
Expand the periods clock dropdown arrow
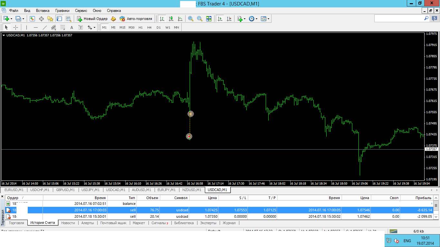click(257, 19)
